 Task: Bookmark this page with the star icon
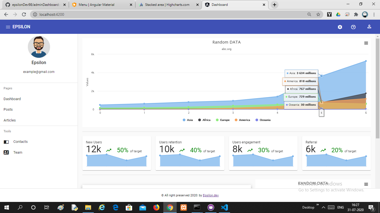click(318, 14)
